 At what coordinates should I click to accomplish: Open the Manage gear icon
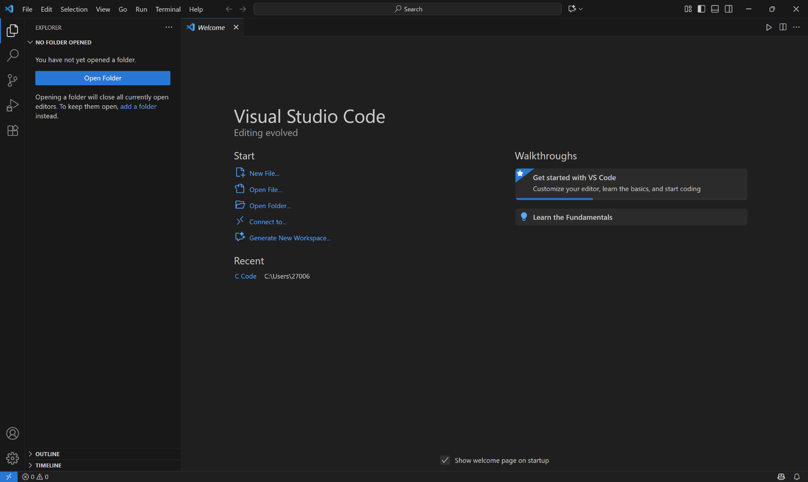(x=12, y=458)
